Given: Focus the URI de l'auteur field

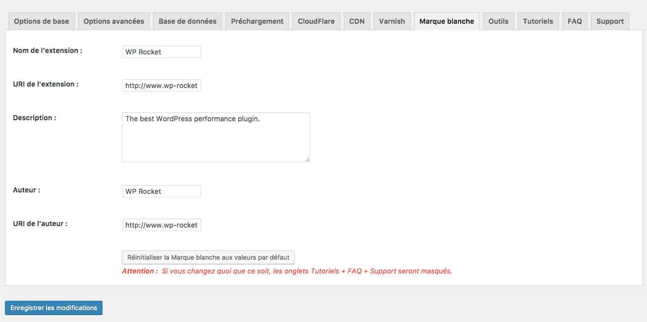Looking at the screenshot, I should (x=162, y=225).
